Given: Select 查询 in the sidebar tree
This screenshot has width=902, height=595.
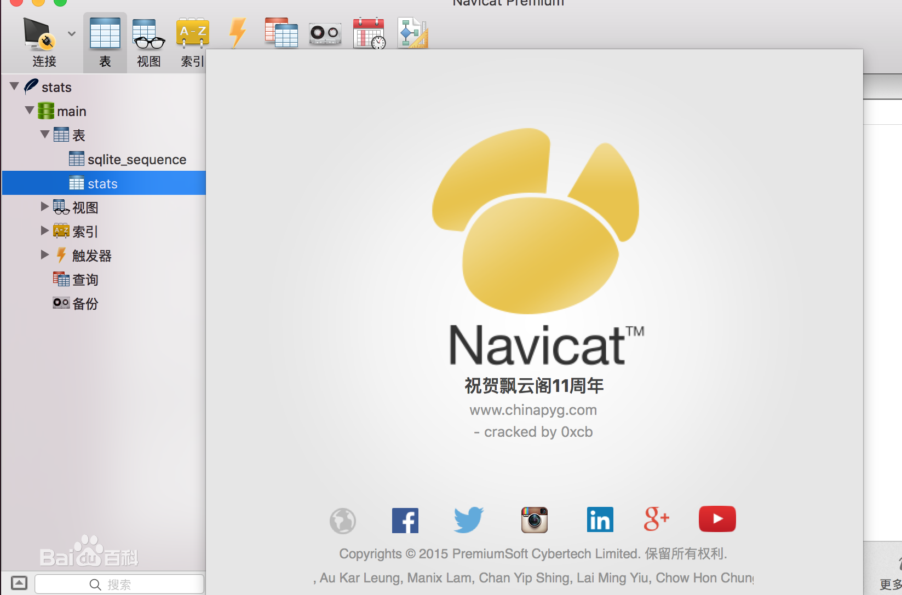Looking at the screenshot, I should (x=85, y=280).
